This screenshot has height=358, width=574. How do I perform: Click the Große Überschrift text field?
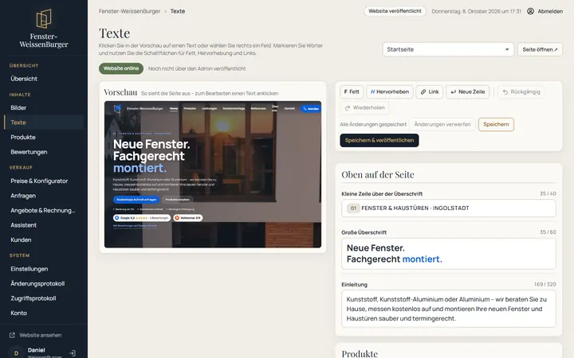point(448,254)
